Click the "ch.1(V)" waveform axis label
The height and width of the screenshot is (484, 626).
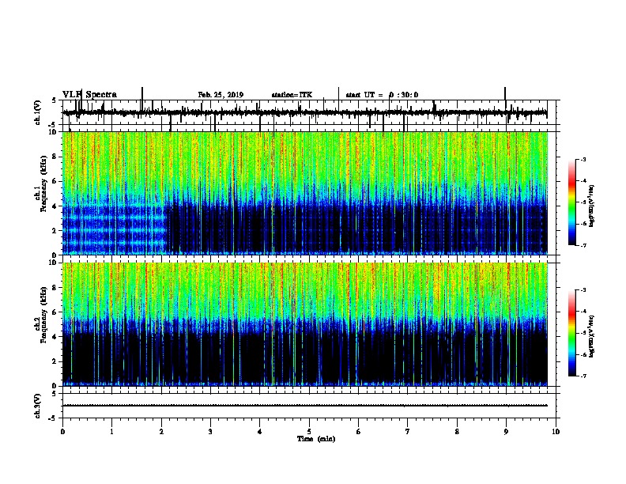pyautogui.click(x=38, y=112)
